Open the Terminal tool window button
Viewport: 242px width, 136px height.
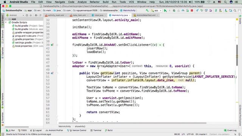(x=96, y=130)
